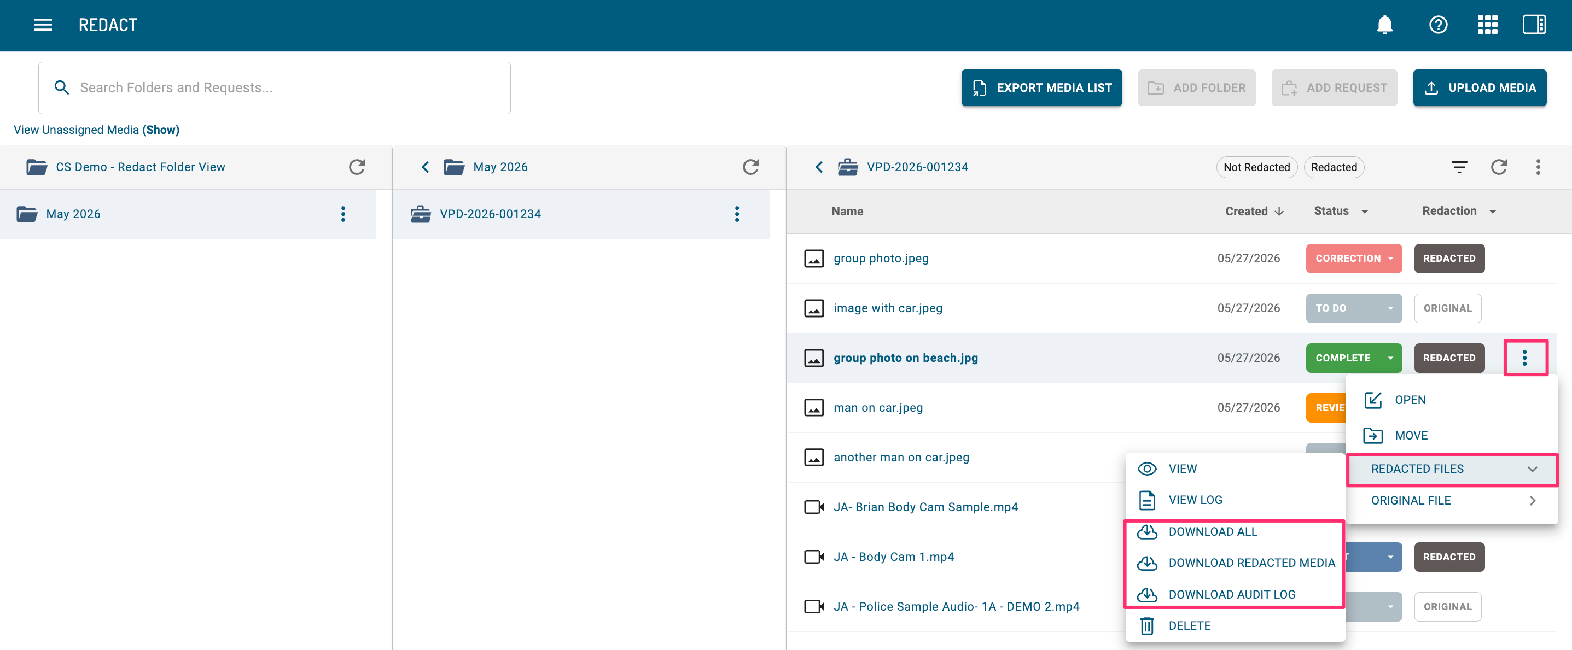1572x650 pixels.
Task: Refresh the VPD-2026-001234 media list
Action: [x=1499, y=167]
